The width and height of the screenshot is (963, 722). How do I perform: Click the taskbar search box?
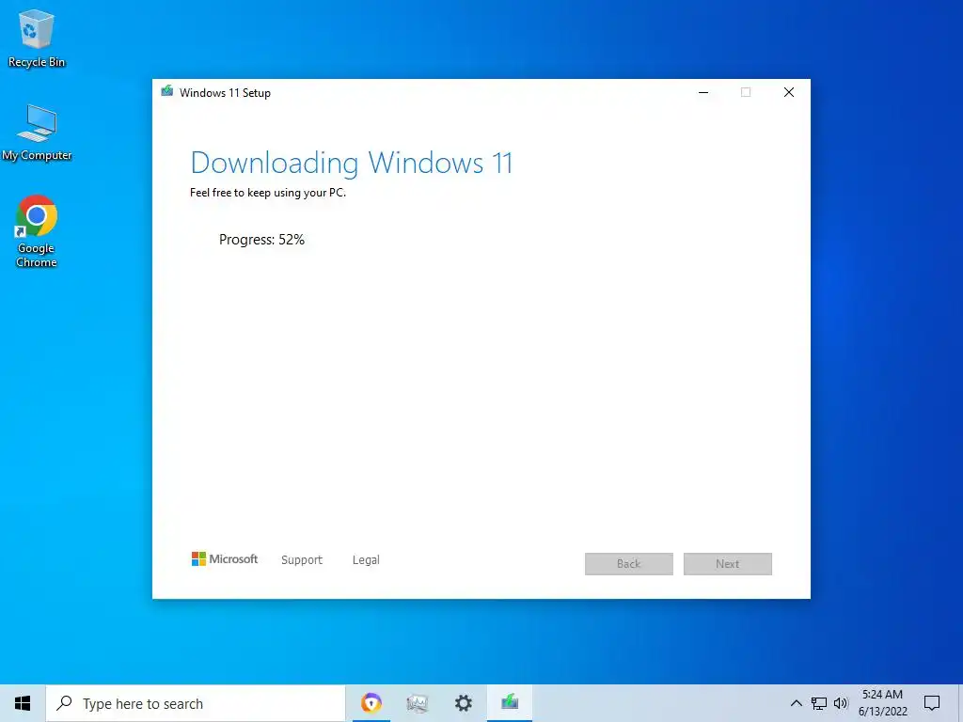click(x=196, y=703)
